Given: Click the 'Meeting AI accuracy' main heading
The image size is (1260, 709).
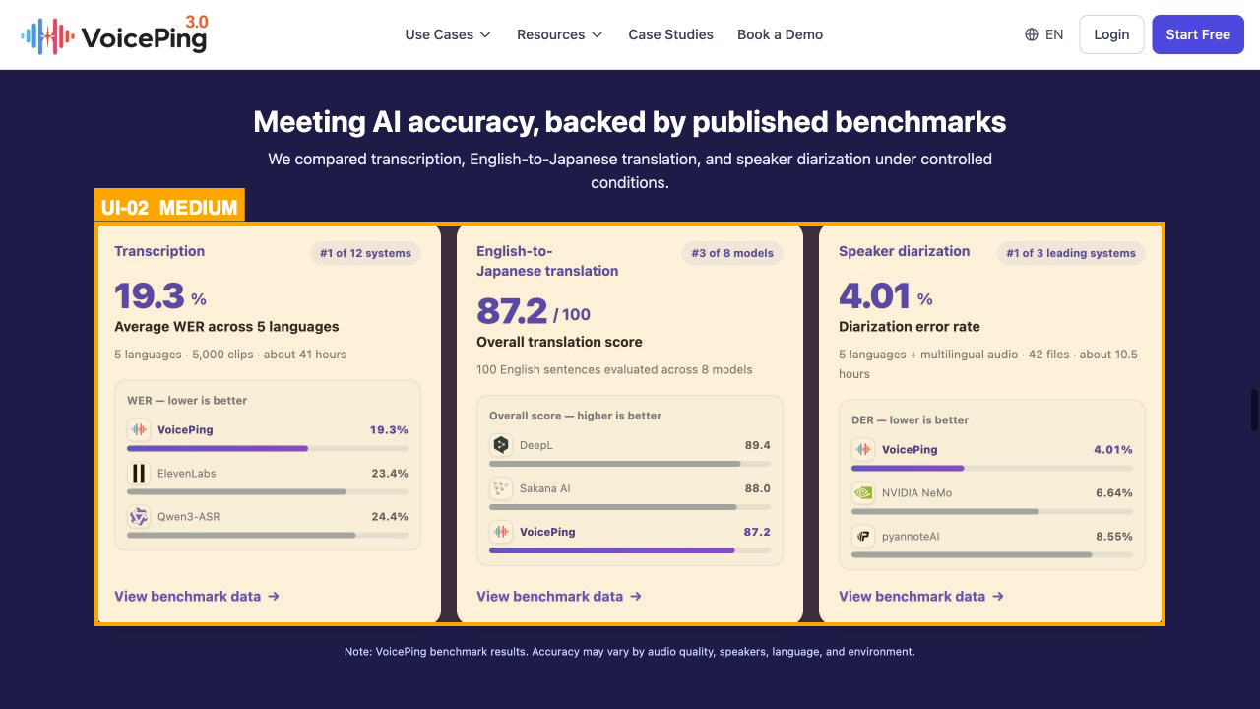Looking at the screenshot, I should (x=630, y=122).
